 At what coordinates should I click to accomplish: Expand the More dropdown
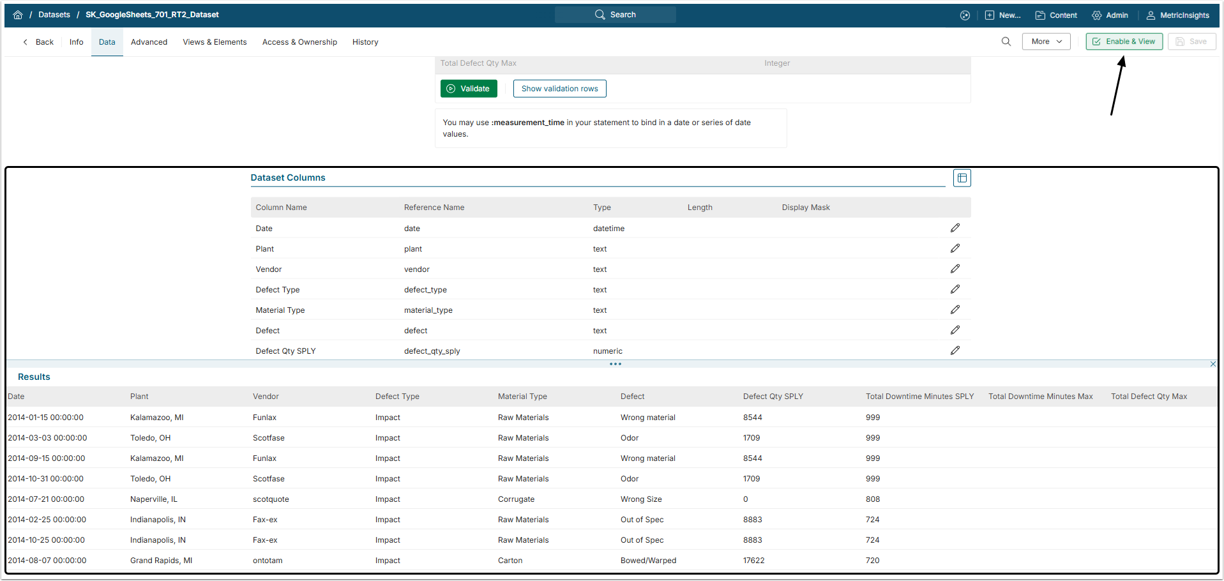click(x=1046, y=41)
